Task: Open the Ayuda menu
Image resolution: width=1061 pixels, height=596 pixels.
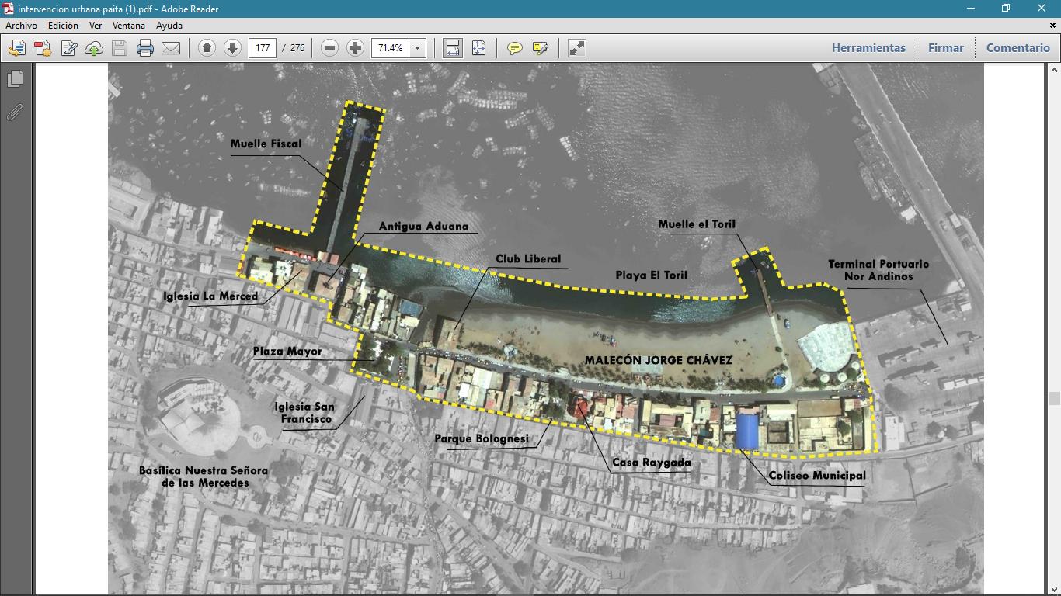Action: pyautogui.click(x=169, y=26)
